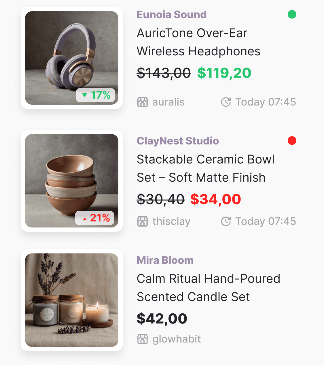
Task: Open the Mira Bloom brand link
Action: [x=165, y=260]
